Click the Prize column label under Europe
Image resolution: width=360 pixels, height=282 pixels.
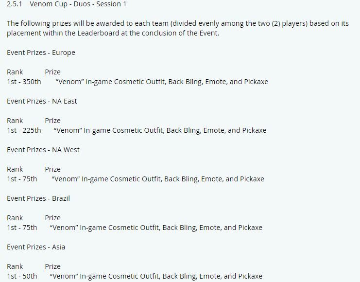[53, 72]
